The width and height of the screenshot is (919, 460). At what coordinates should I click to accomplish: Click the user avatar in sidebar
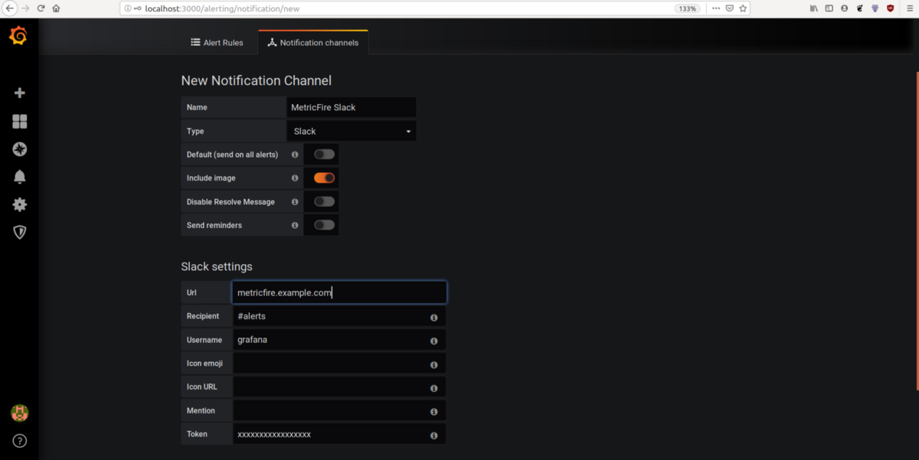click(x=19, y=413)
